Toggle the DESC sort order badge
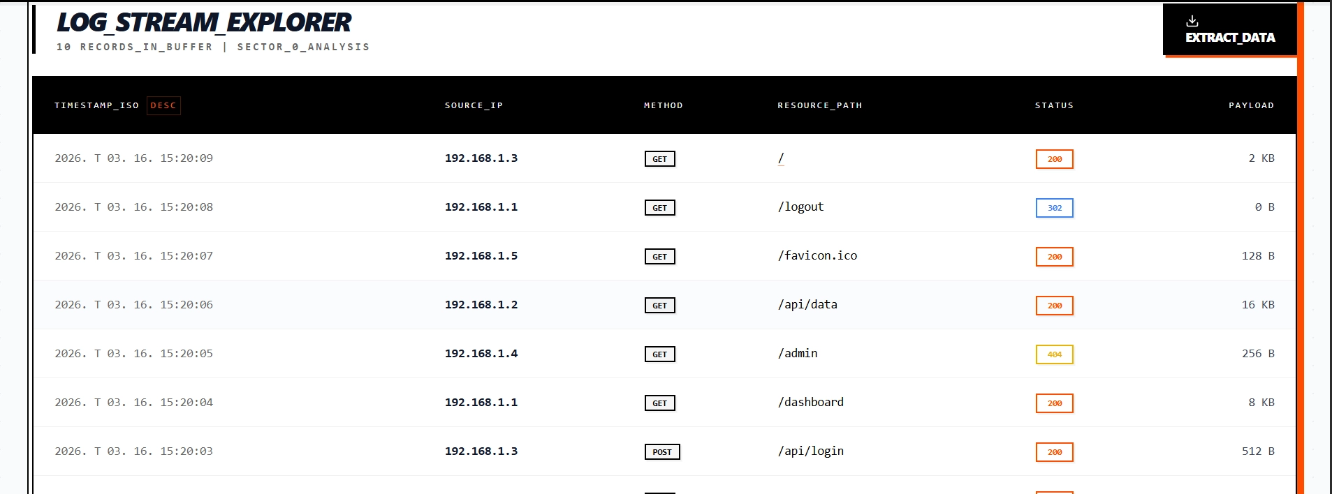Viewport: 1332px width, 494px height. [164, 105]
